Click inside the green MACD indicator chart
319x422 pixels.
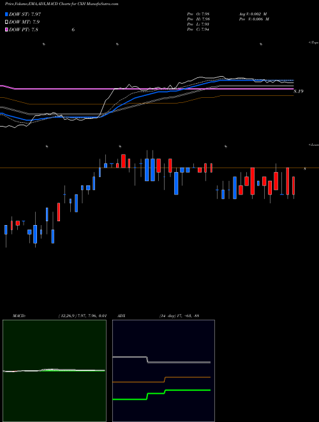click(x=54, y=371)
